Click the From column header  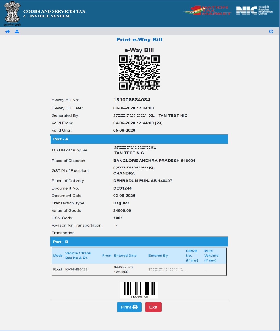[107, 256]
